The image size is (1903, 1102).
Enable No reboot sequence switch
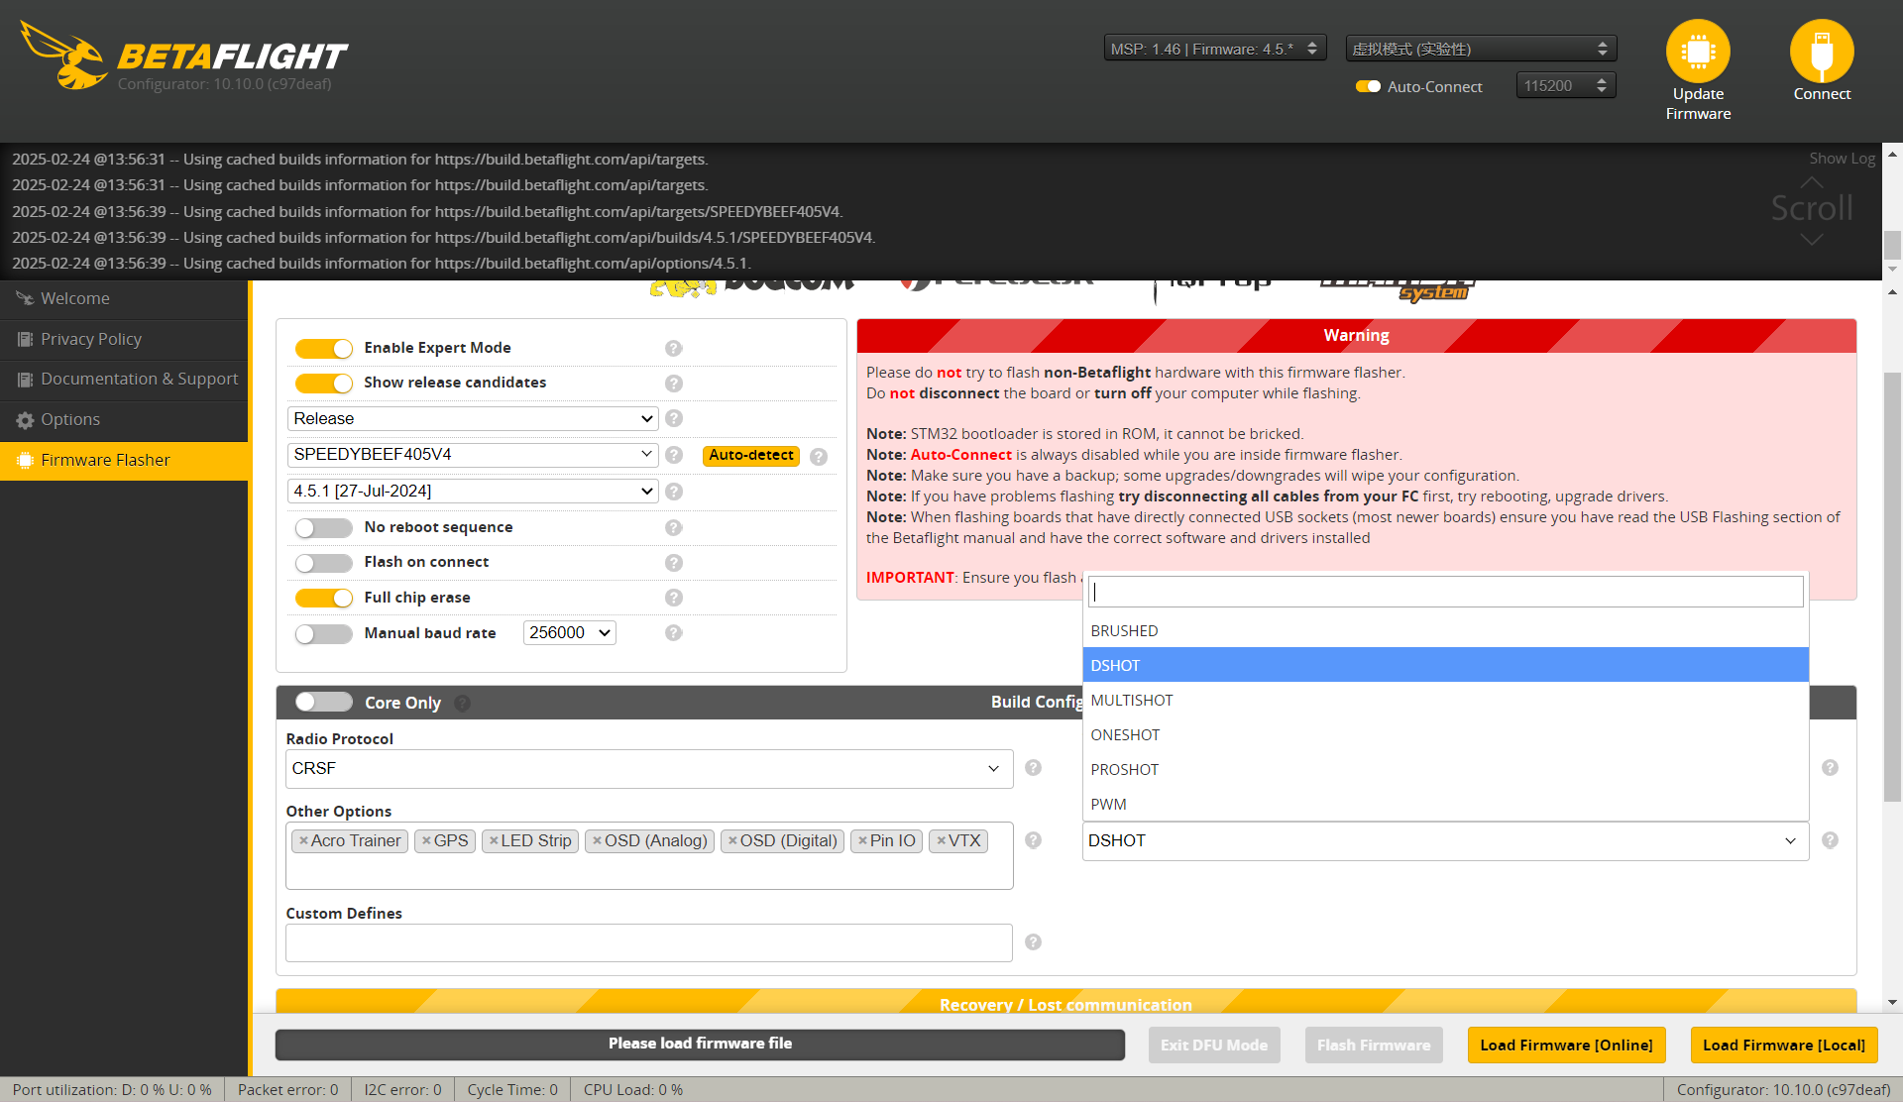(324, 528)
